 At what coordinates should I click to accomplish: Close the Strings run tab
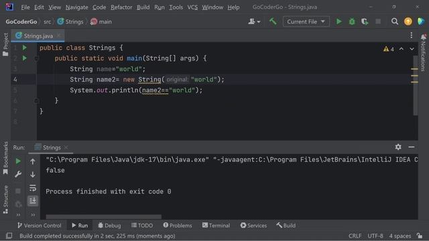(66, 147)
